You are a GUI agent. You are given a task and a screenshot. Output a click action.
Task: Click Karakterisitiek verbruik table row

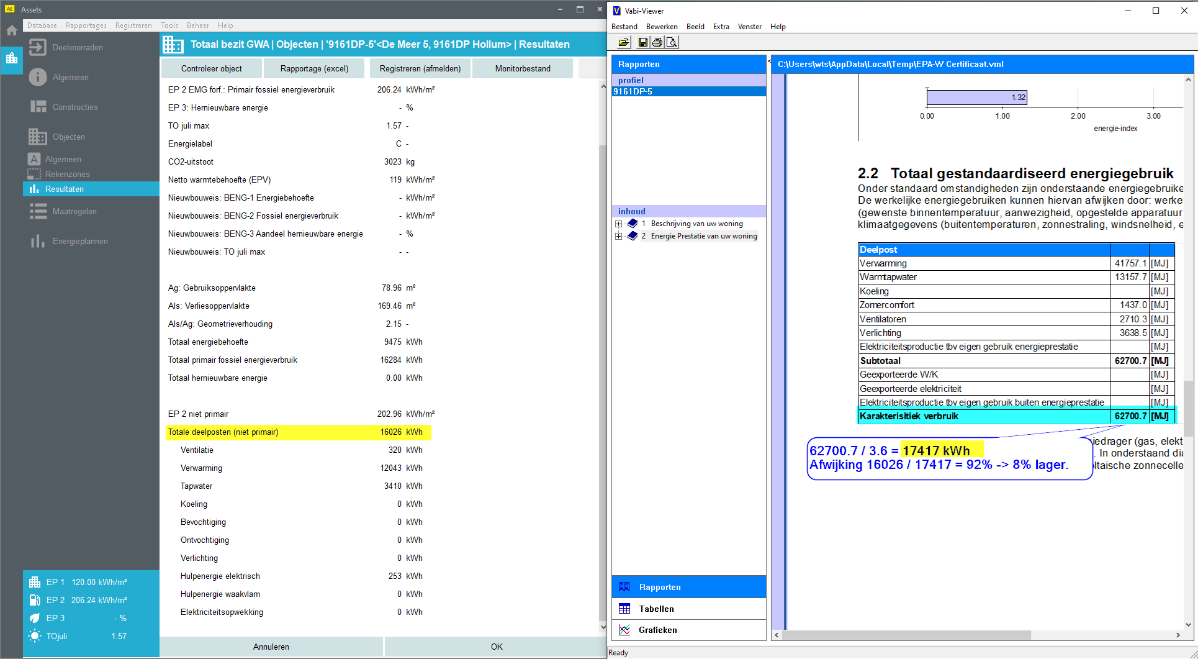[1016, 416]
